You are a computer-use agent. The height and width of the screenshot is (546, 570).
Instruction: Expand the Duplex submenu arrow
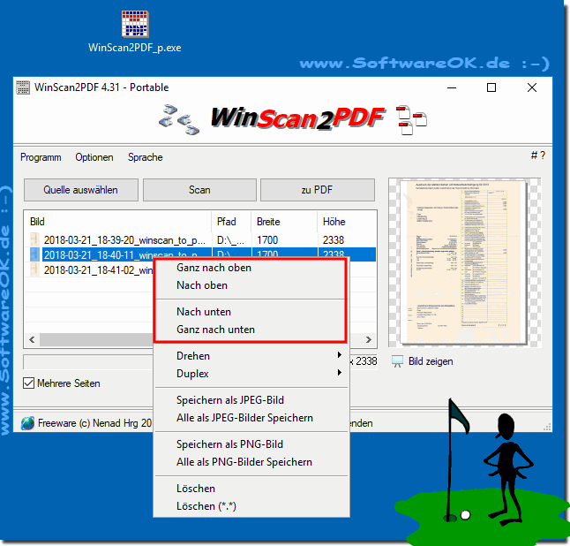coord(339,372)
